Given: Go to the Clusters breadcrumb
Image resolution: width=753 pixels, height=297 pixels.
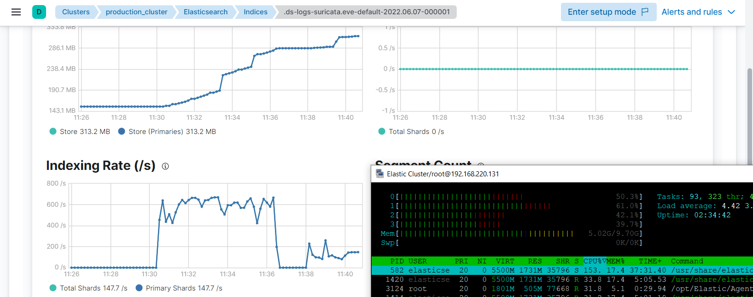Looking at the screenshot, I should point(76,12).
